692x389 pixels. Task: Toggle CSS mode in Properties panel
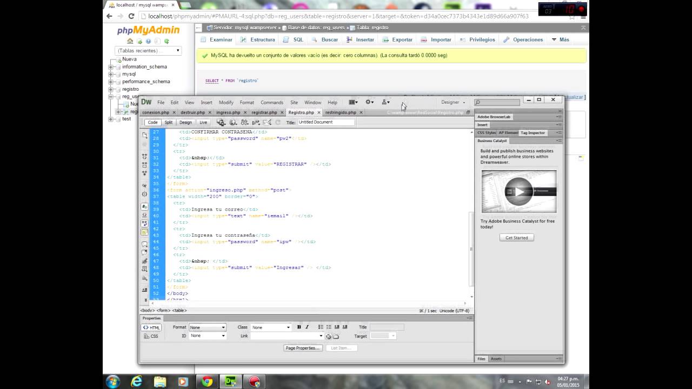[151, 336]
